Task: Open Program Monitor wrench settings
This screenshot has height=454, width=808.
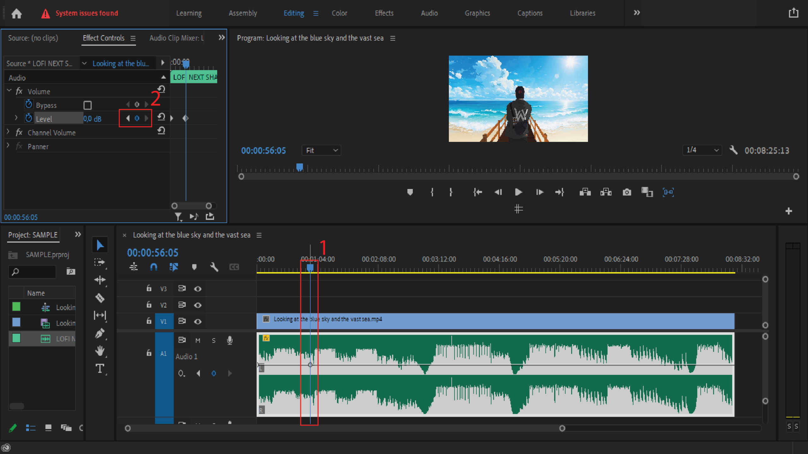Action: click(733, 150)
